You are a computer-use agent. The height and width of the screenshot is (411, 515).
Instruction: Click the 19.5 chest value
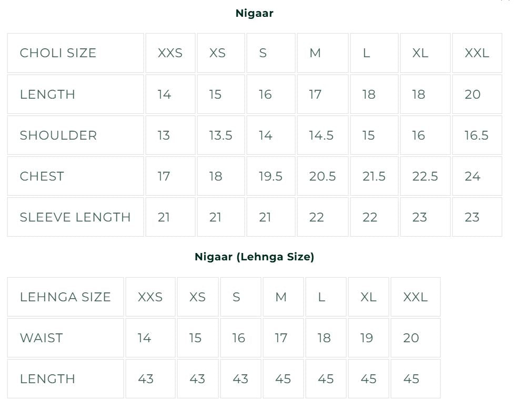tap(270, 176)
